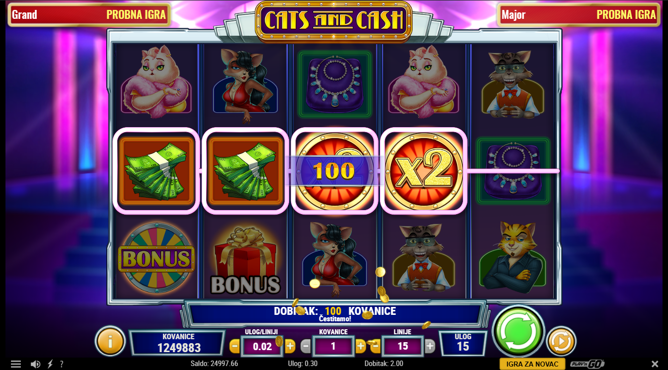Image resolution: width=668 pixels, height=370 pixels.
Task: Increase the number of LINIJE
Action: tap(430, 346)
